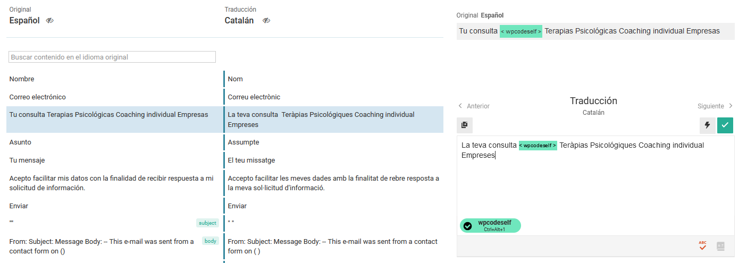Select the "Enviar" translation row
The image size is (747, 263).
tap(237, 206)
